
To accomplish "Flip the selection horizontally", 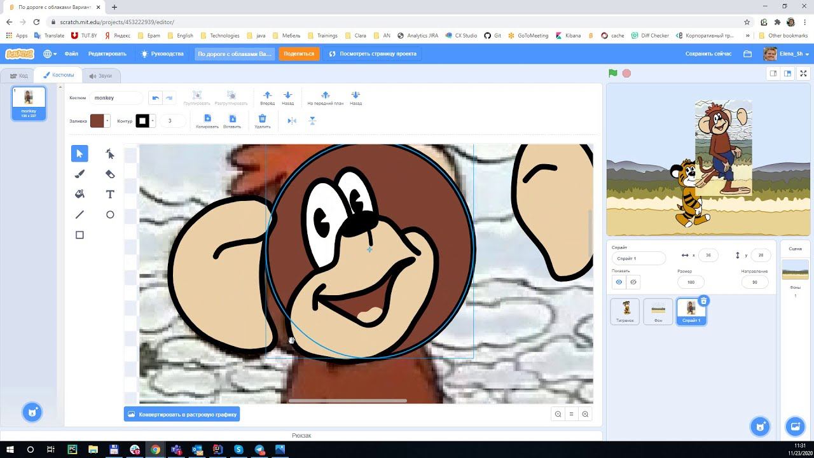I will pyautogui.click(x=292, y=120).
